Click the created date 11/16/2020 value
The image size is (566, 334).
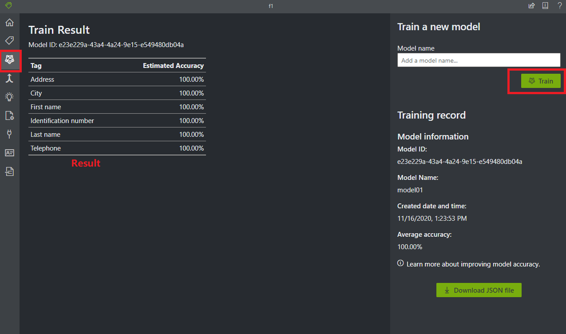pyautogui.click(x=432, y=219)
